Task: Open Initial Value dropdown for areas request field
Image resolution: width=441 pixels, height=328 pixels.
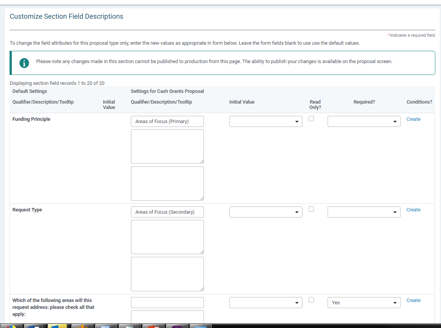Action: point(266,303)
